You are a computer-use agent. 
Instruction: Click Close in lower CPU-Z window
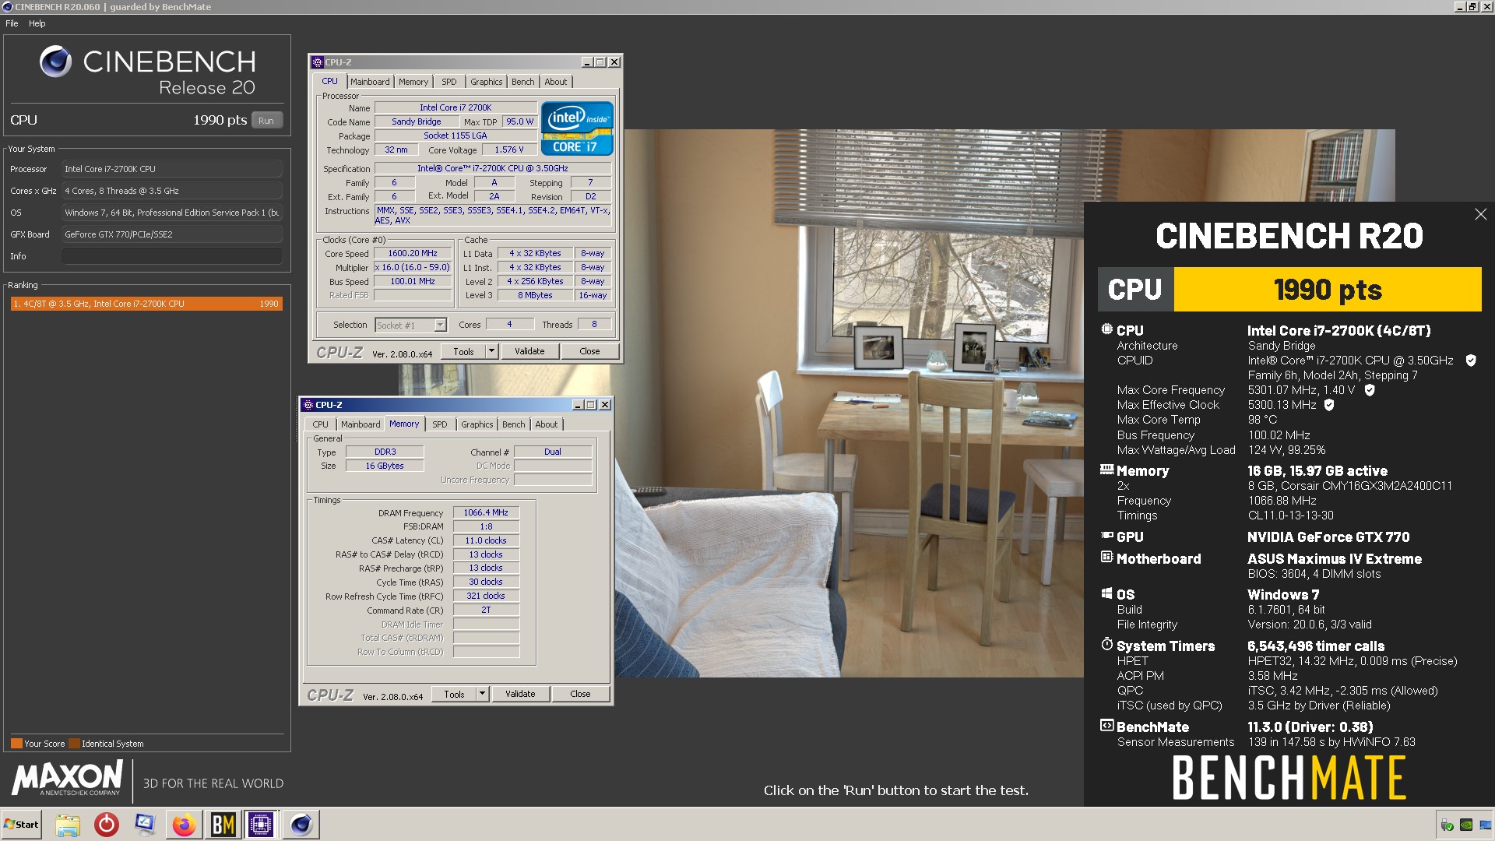[x=580, y=694]
